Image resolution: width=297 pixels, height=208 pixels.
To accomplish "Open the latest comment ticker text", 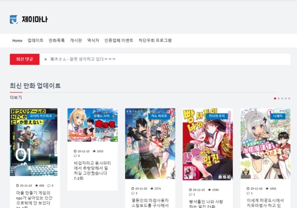I will 83,59.
